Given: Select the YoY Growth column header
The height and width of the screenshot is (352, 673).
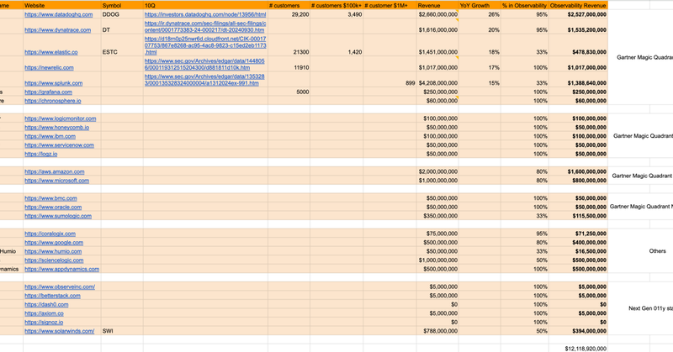Looking at the screenshot, I should pos(480,6).
